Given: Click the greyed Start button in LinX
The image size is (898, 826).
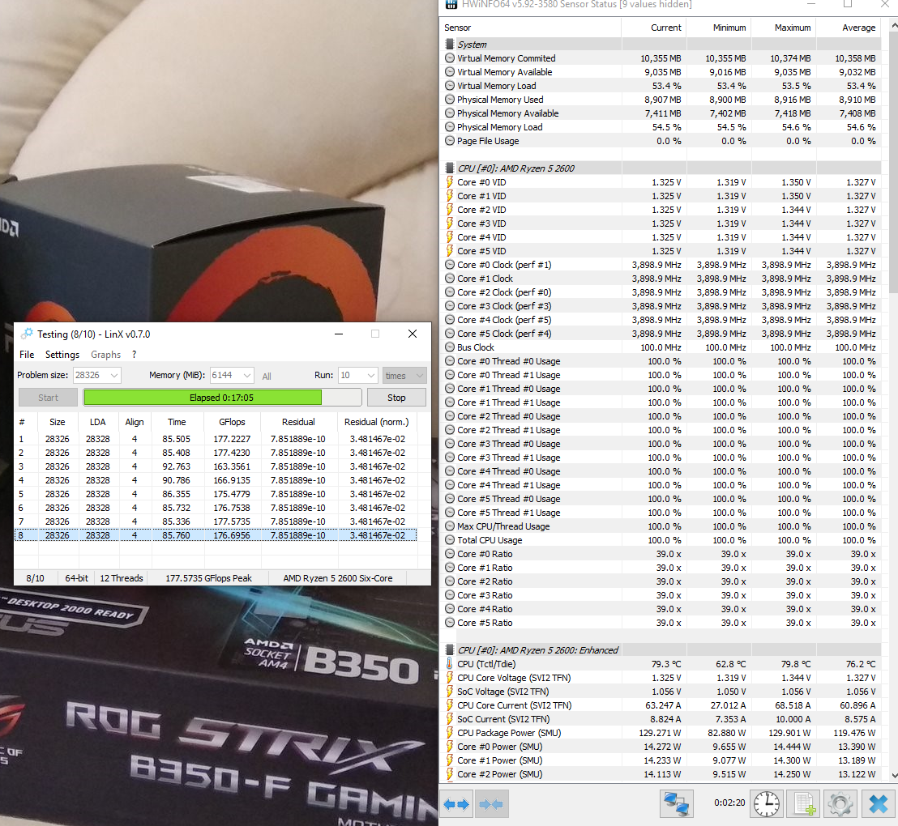Looking at the screenshot, I should (48, 398).
